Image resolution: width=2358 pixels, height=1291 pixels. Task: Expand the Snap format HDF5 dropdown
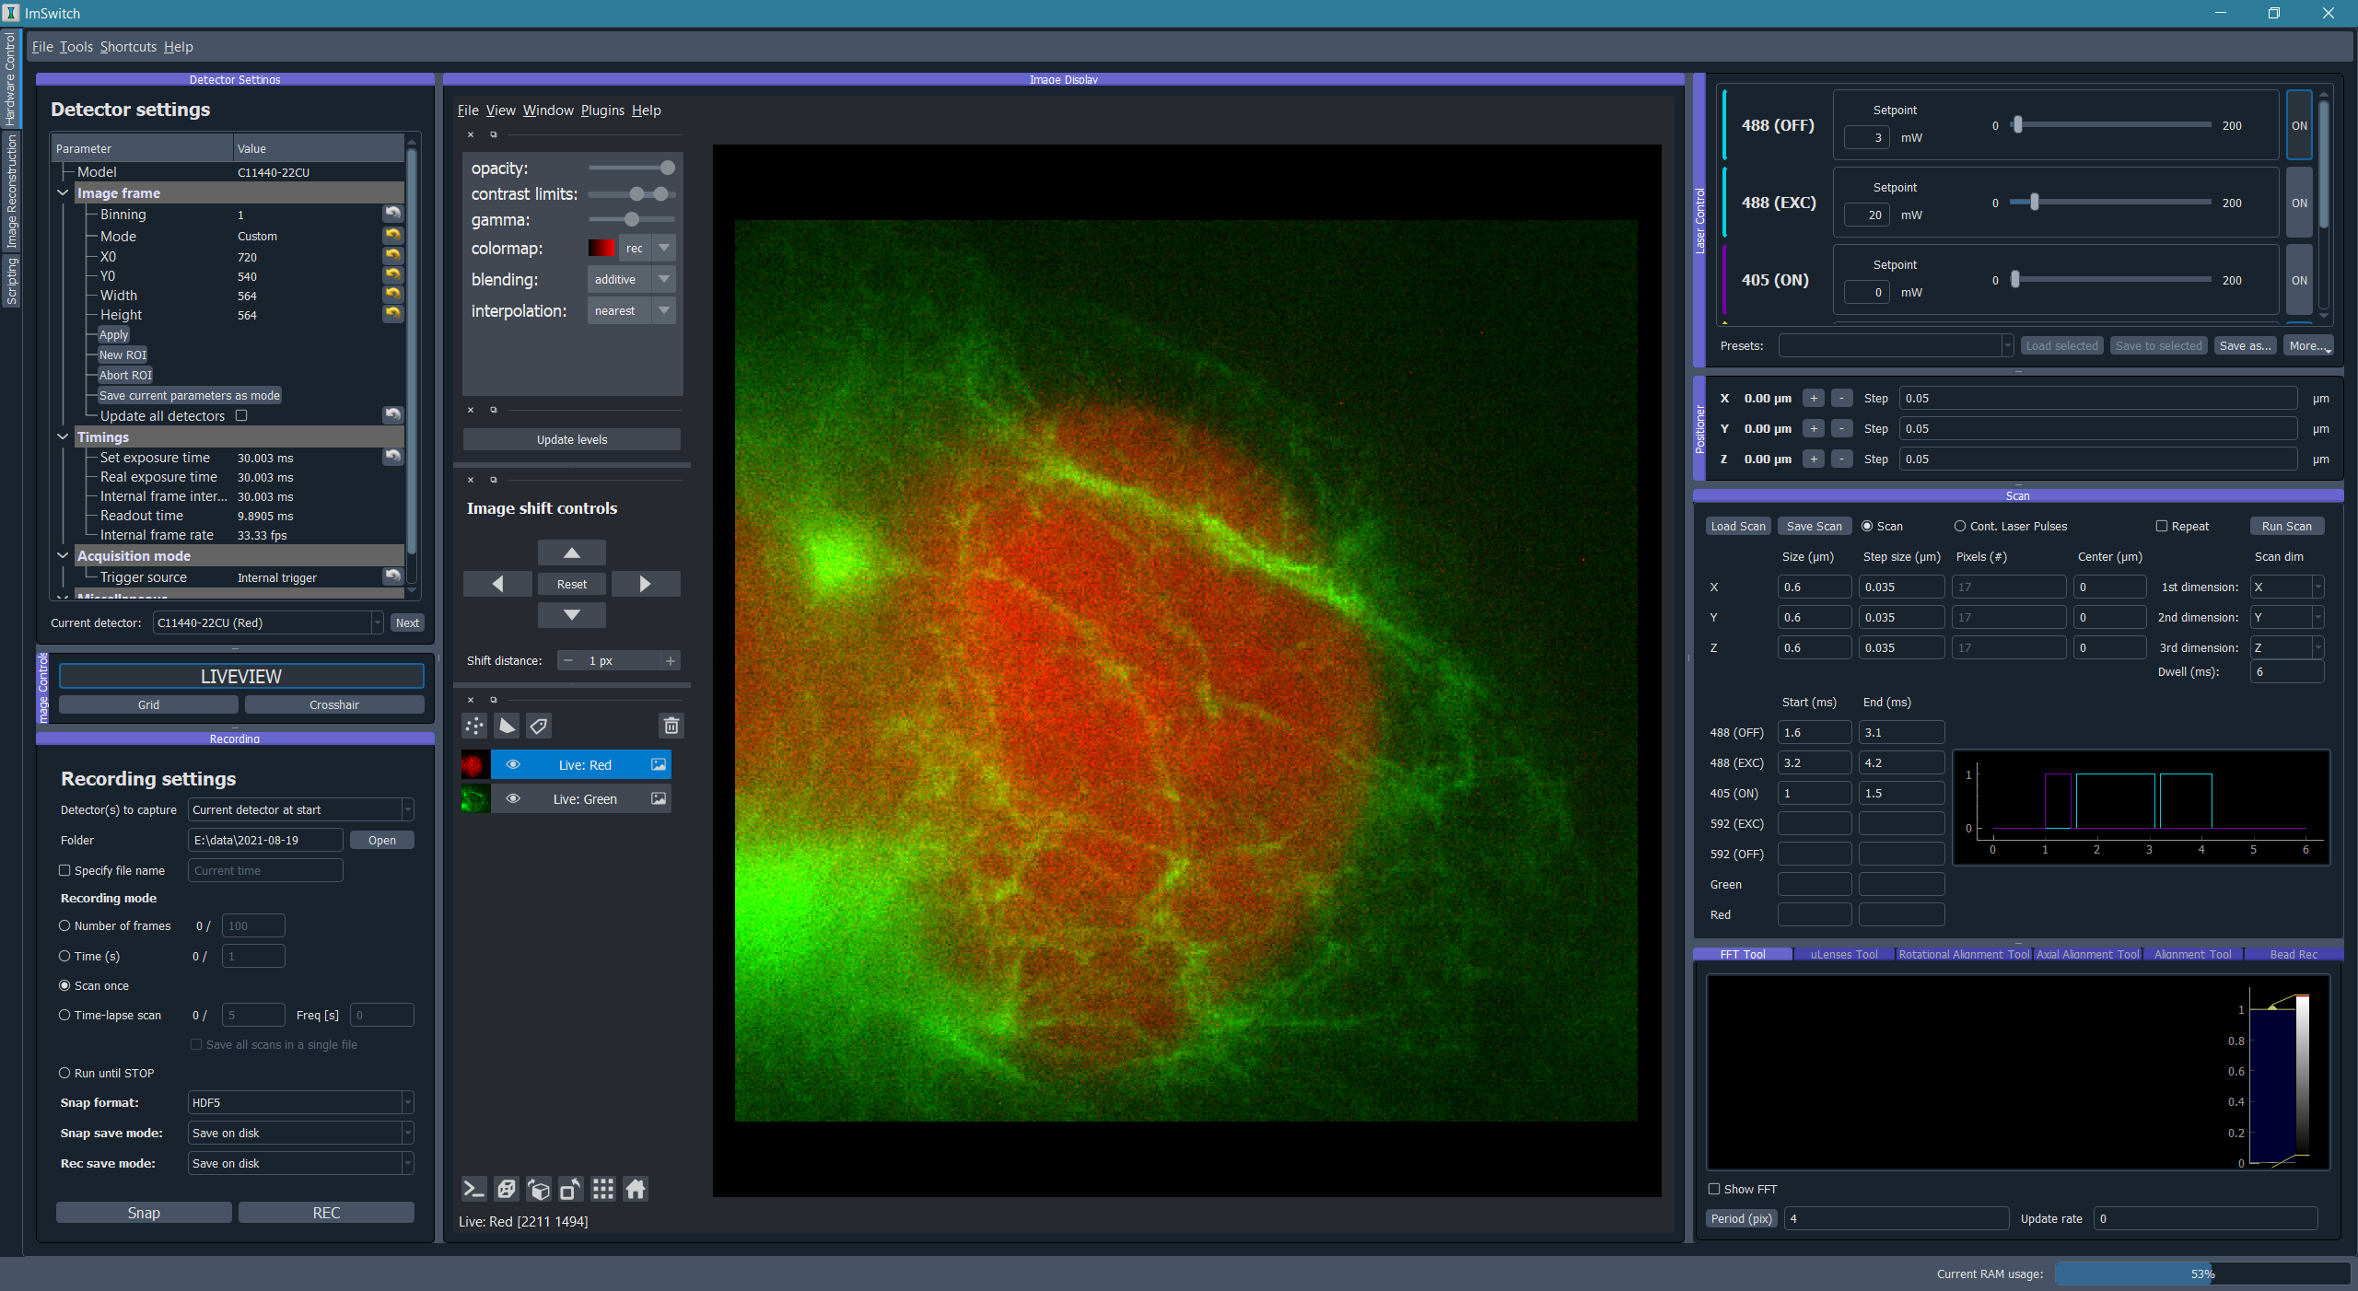point(301,1102)
